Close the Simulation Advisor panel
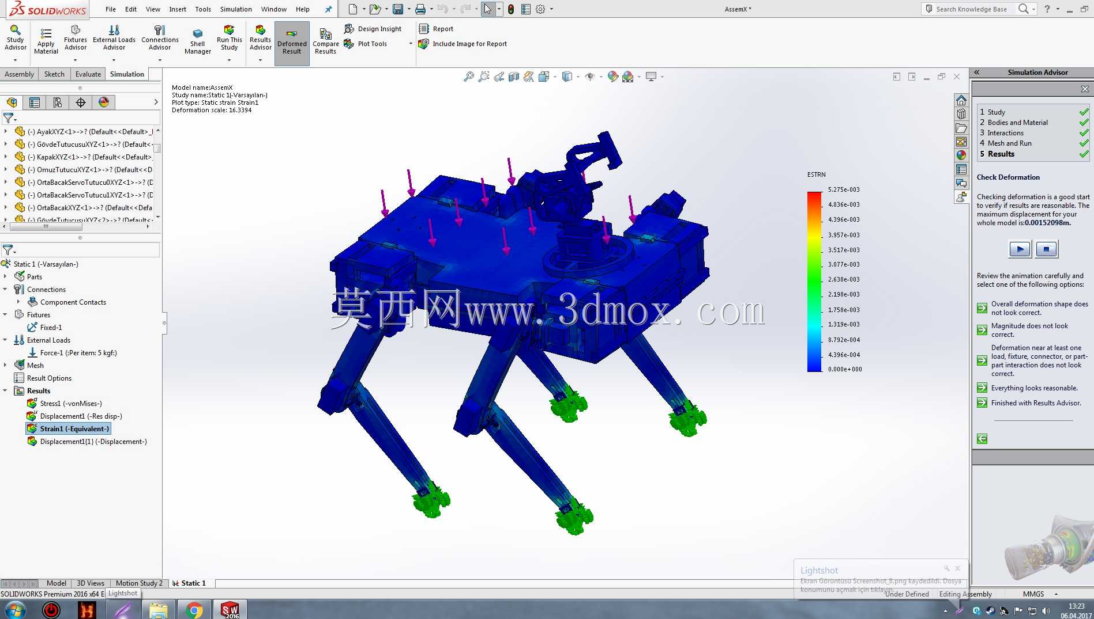This screenshot has height=619, width=1094. [x=1085, y=89]
